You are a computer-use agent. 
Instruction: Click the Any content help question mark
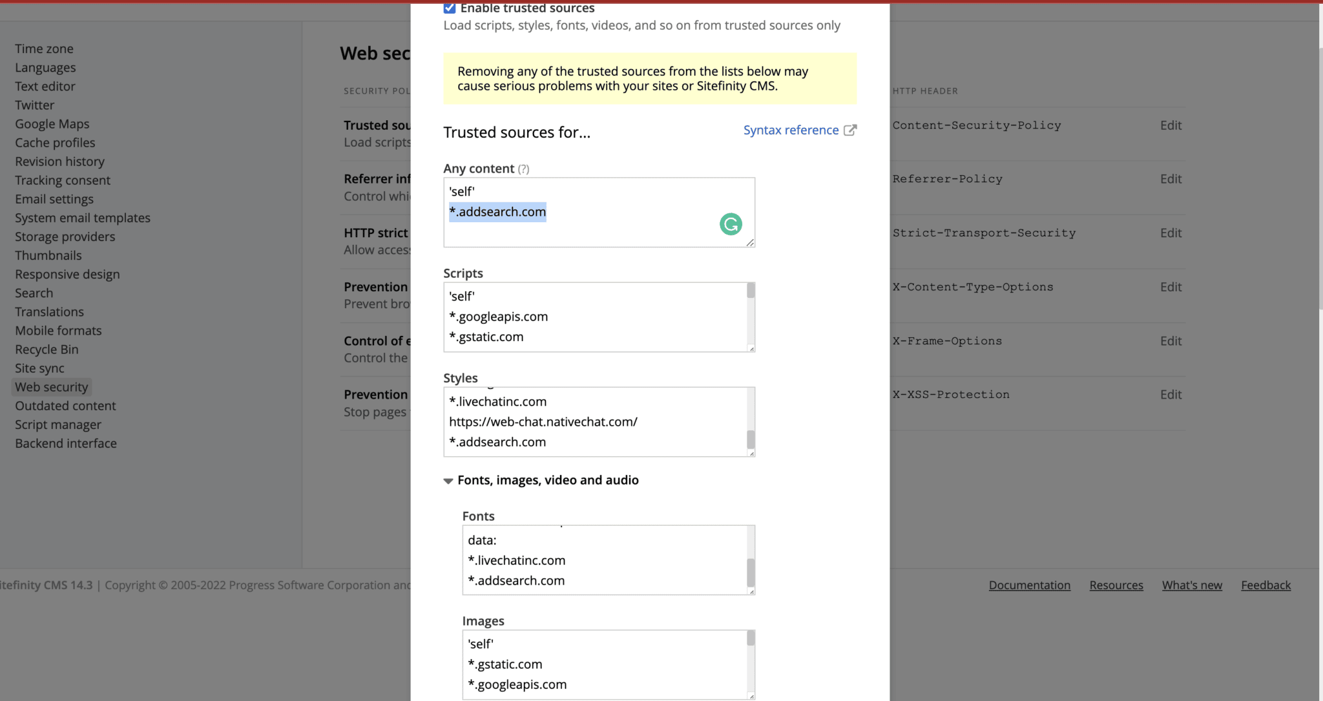point(523,169)
